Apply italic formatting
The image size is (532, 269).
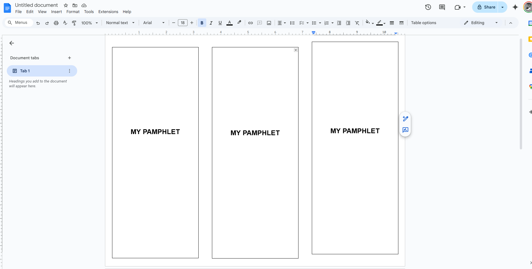211,23
